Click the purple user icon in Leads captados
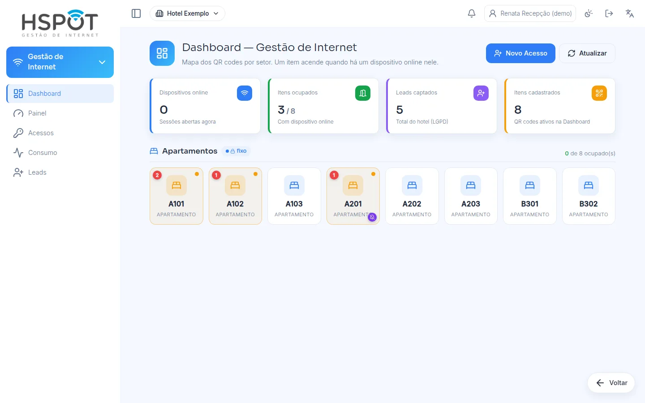This screenshot has width=645, height=403. tap(481, 93)
